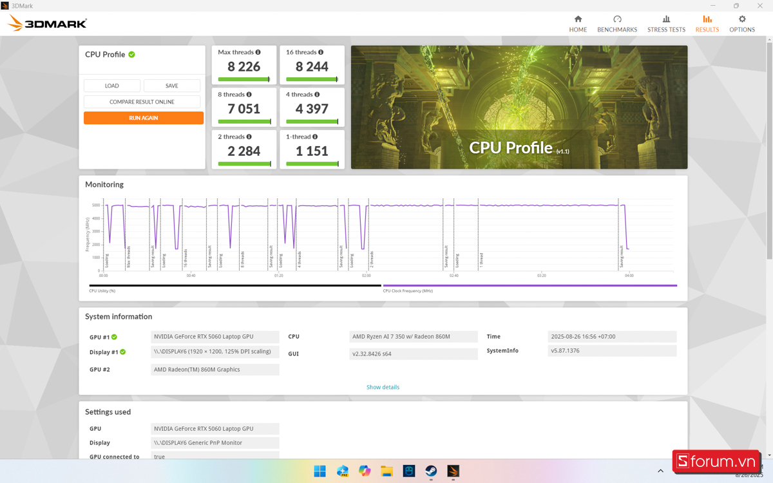Viewport: 773px width, 483px height.
Task: Open Steam from the taskbar
Action: click(x=431, y=471)
